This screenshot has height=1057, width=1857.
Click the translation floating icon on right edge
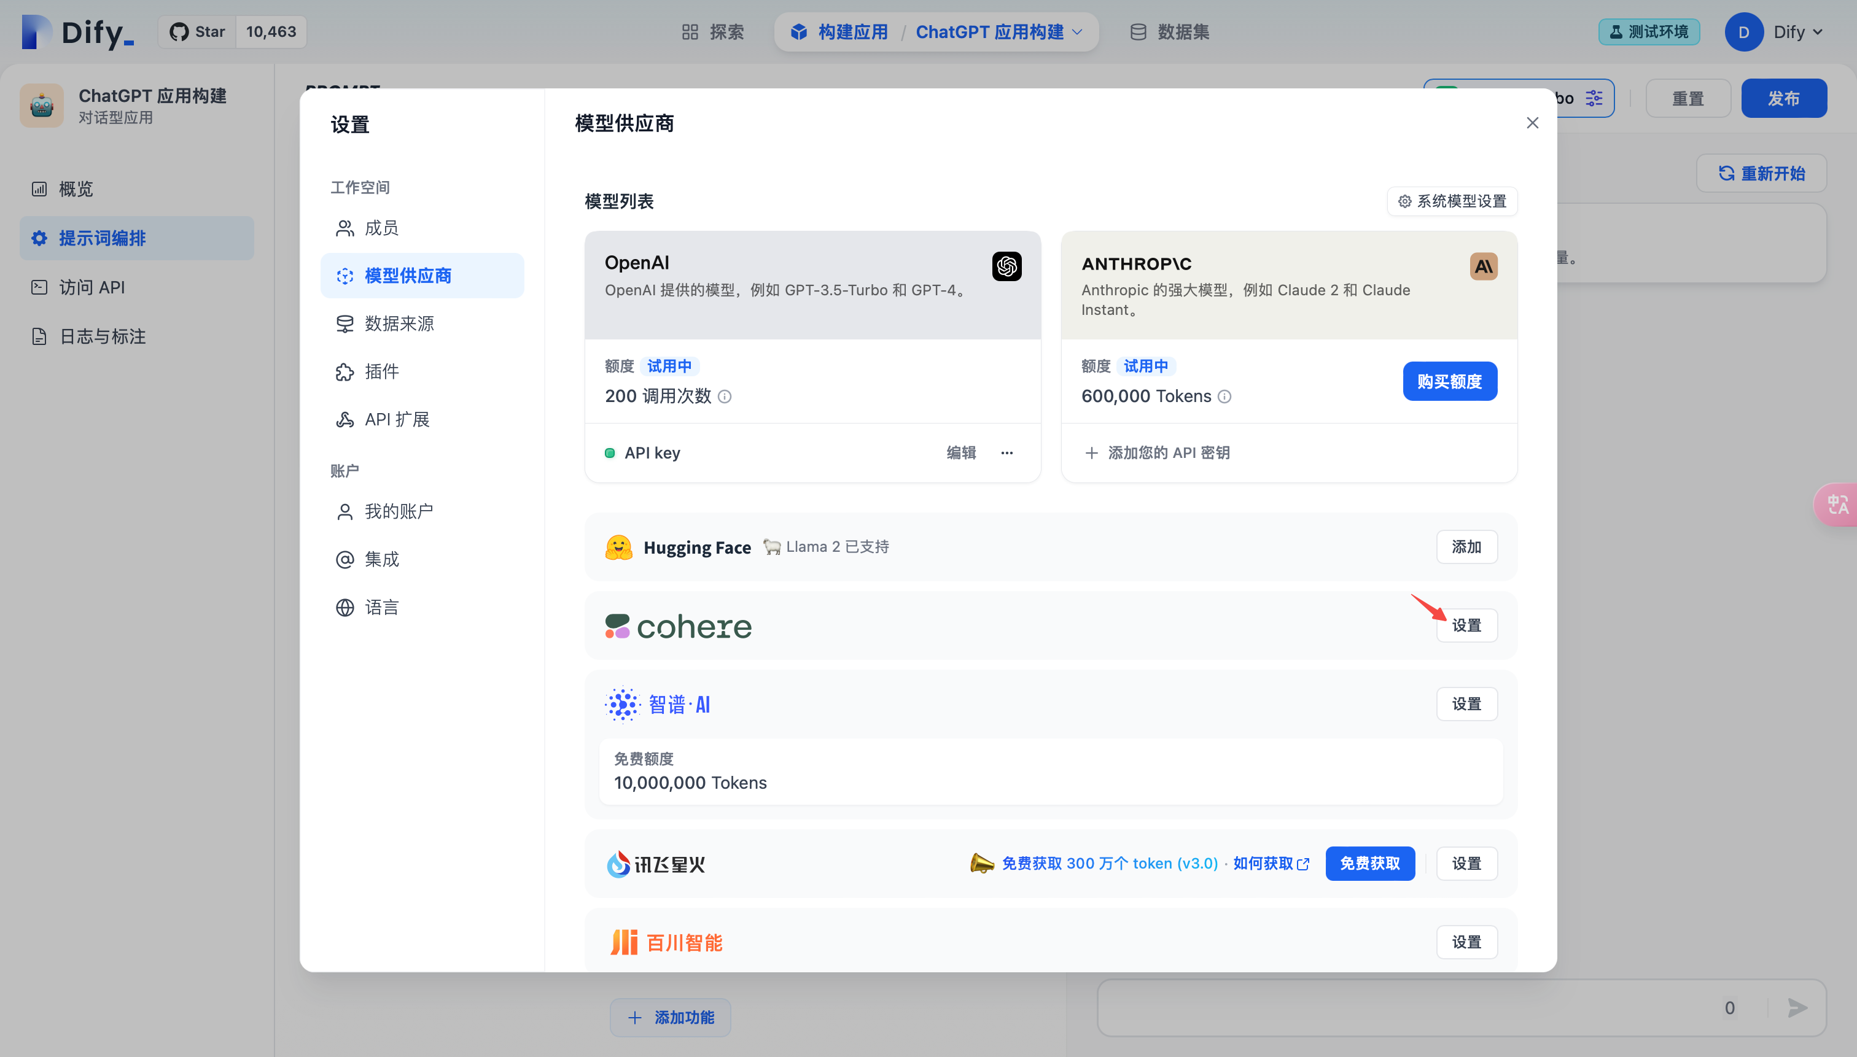pyautogui.click(x=1838, y=505)
